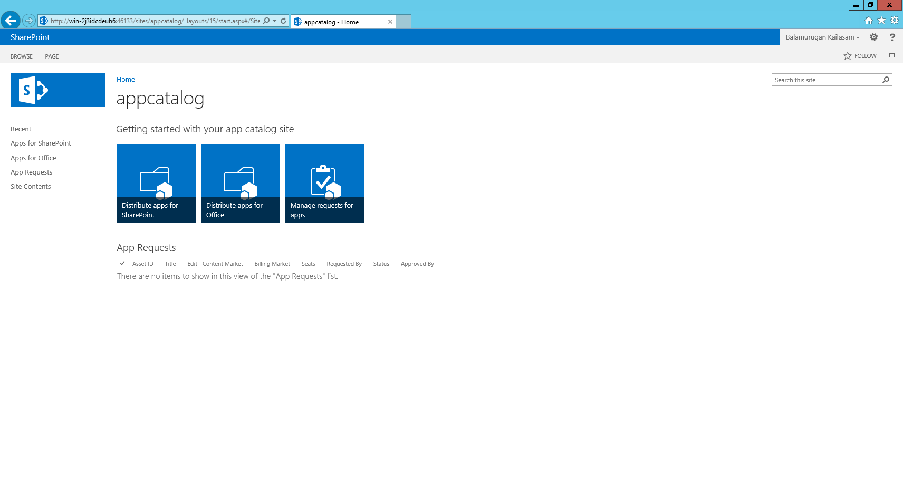Minimize the browser window
This screenshot has width=903, height=502.
click(x=856, y=5)
